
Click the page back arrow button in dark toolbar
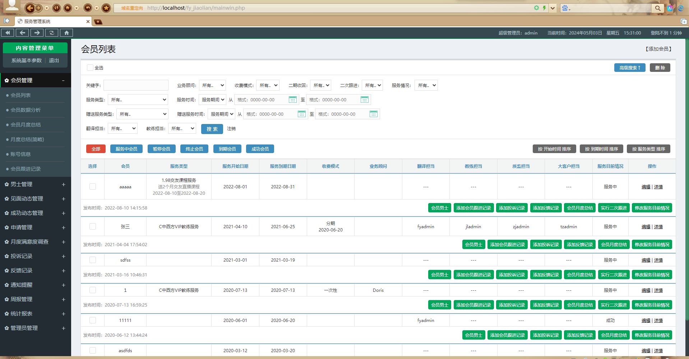(x=22, y=33)
